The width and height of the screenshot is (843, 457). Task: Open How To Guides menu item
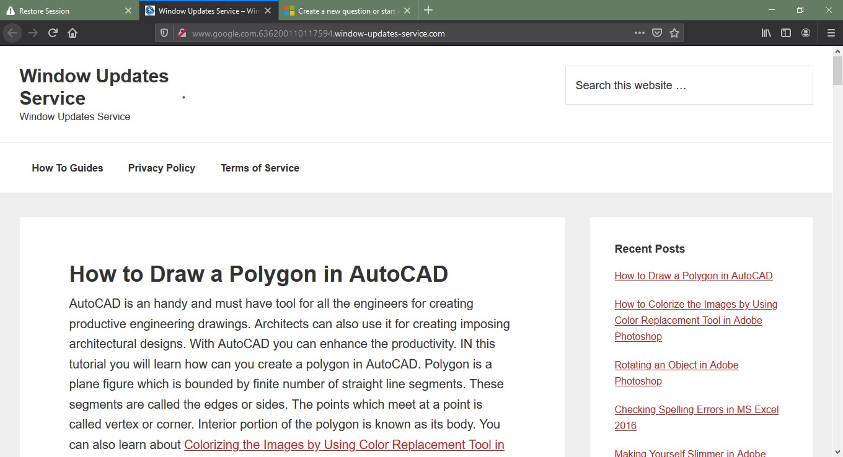[68, 168]
